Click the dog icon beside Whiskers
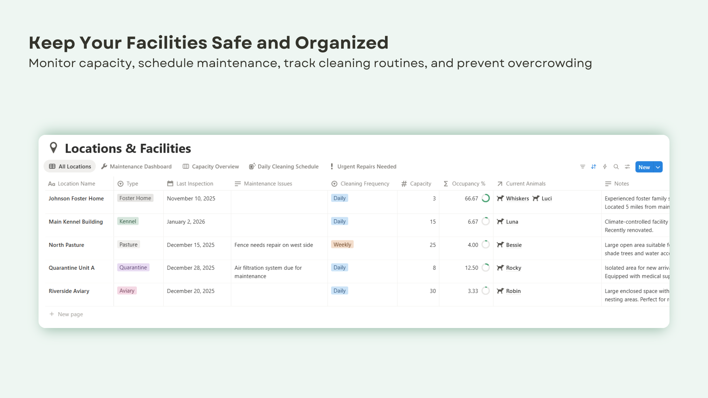 tap(500, 198)
